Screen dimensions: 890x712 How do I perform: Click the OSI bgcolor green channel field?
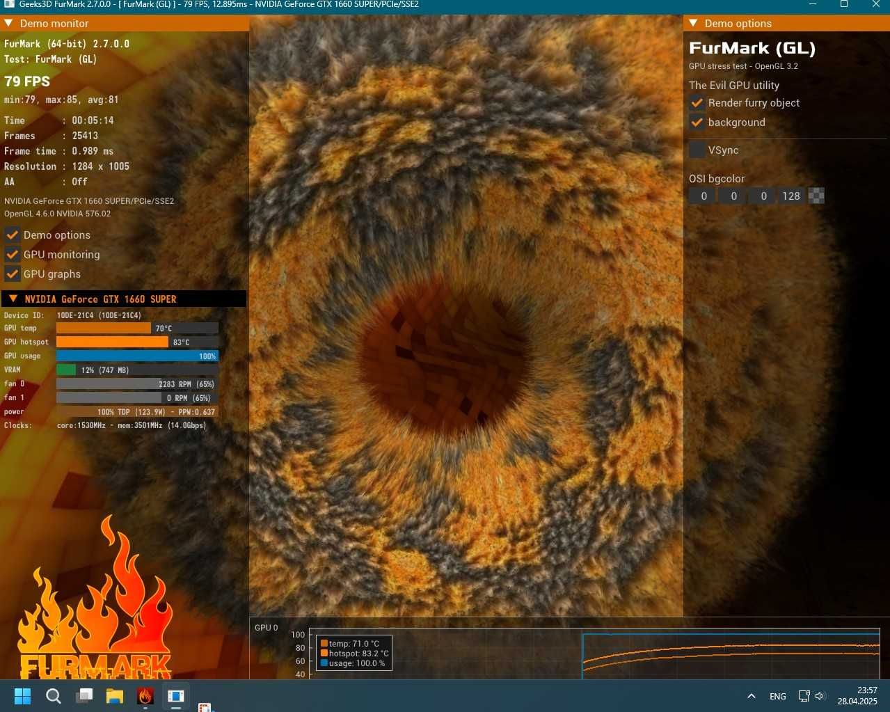(733, 196)
